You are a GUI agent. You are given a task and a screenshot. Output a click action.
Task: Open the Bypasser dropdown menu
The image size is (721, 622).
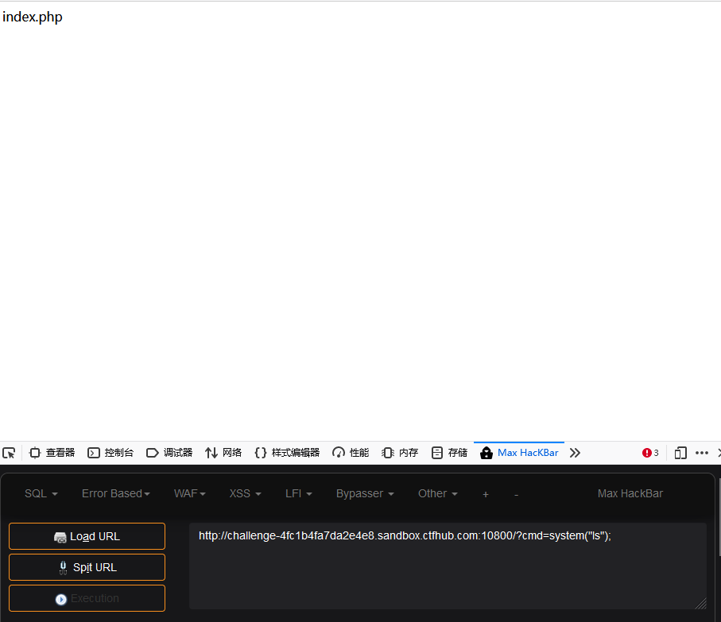[365, 494]
